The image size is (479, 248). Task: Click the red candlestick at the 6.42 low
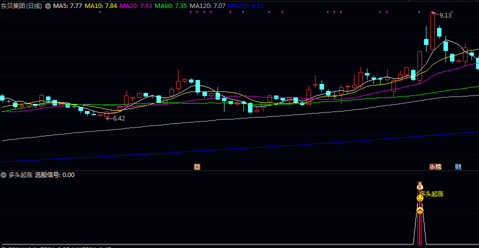106,114
